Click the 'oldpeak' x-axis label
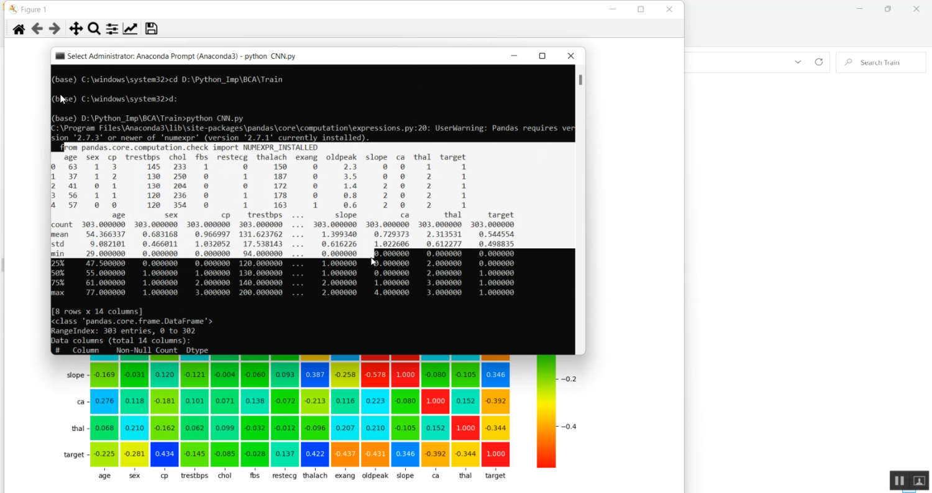 pyautogui.click(x=375, y=476)
